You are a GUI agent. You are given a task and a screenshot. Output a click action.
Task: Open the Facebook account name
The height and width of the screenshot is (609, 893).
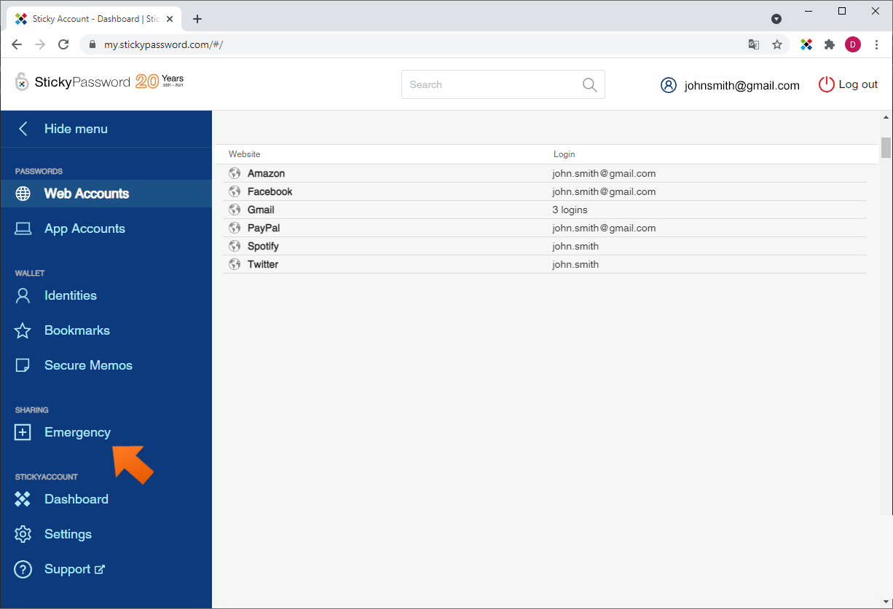coord(270,191)
